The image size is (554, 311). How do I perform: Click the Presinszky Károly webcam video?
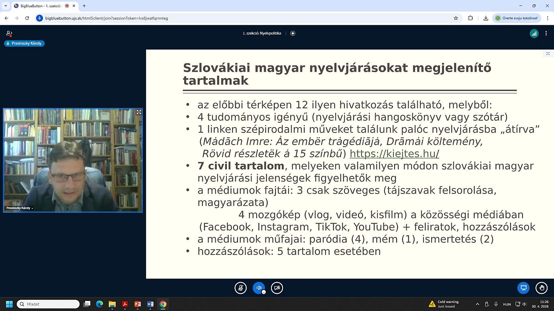click(x=73, y=160)
